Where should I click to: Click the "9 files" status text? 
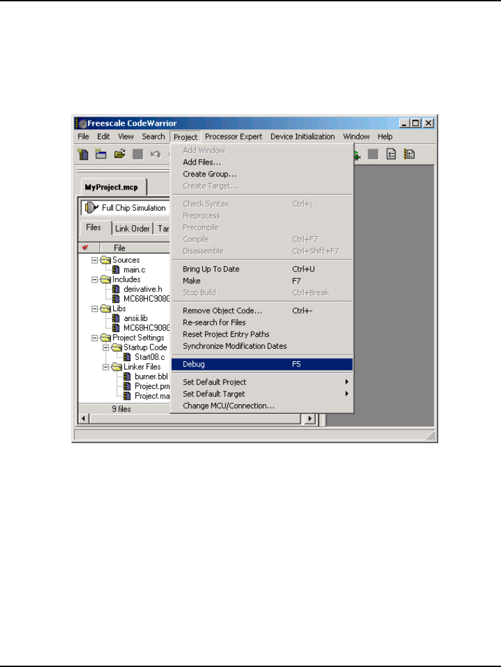click(122, 409)
